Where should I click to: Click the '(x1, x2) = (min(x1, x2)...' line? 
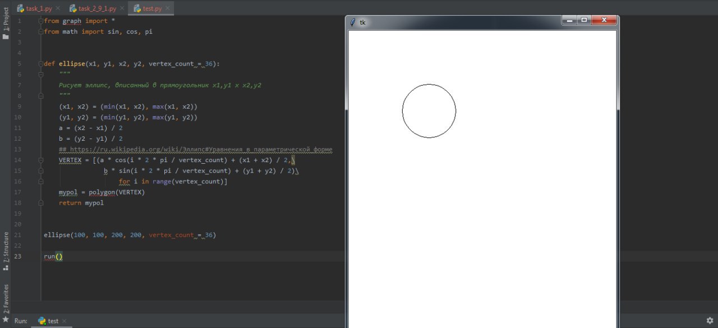tap(128, 107)
